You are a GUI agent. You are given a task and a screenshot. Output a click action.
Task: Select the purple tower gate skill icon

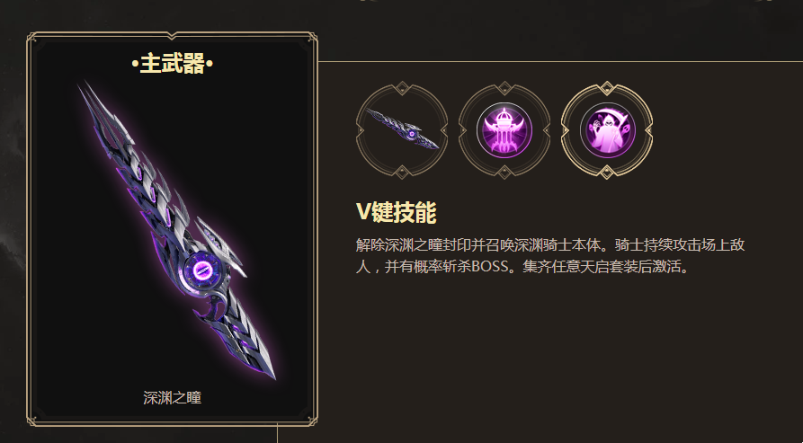click(504, 130)
